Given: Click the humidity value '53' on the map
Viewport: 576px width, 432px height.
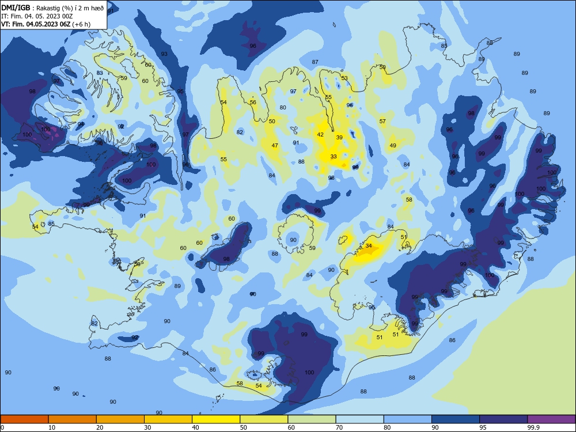Looking at the screenshot, I should pos(344,78).
